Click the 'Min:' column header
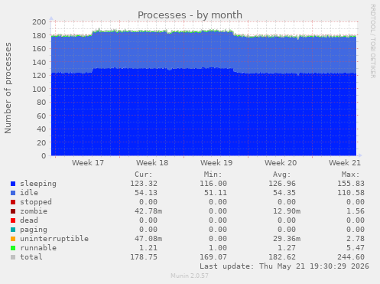The image size is (380, 284). 213,175
